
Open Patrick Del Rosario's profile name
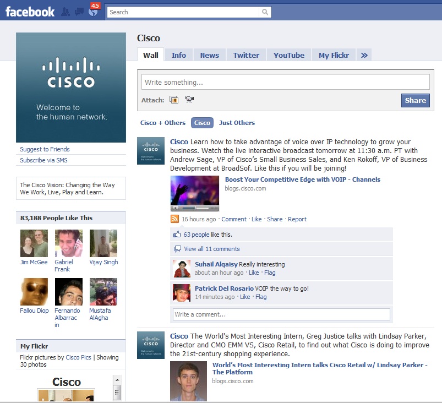tap(224, 288)
